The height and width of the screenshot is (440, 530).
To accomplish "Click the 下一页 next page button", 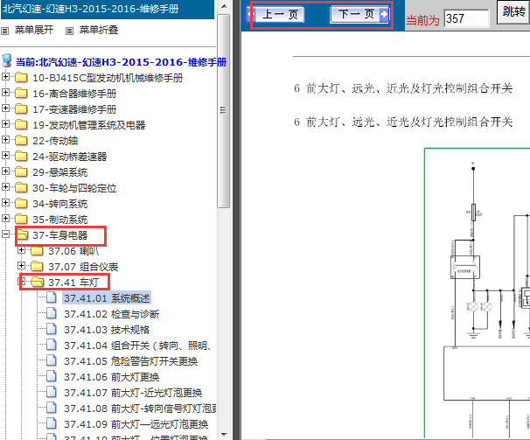I will click(359, 14).
